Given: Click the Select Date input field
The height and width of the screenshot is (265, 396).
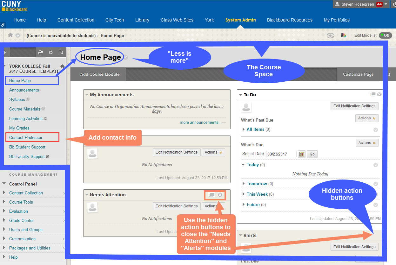Looking at the screenshot, I should [281, 154].
